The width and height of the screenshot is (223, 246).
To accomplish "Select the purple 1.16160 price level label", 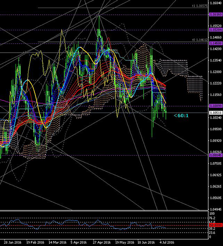I will [216, 15].
